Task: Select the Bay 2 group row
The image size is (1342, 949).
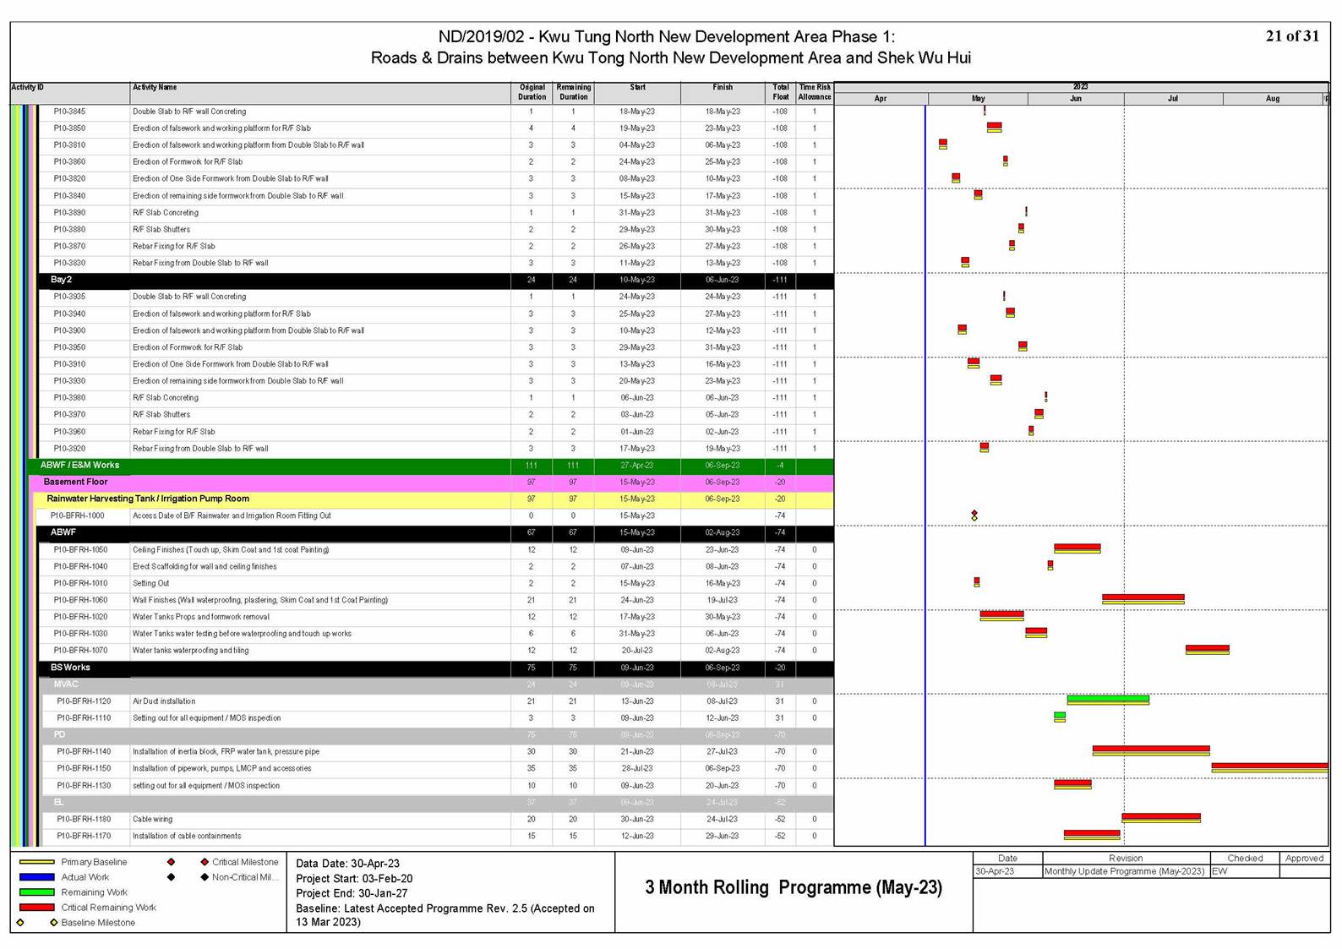Action: [x=435, y=280]
